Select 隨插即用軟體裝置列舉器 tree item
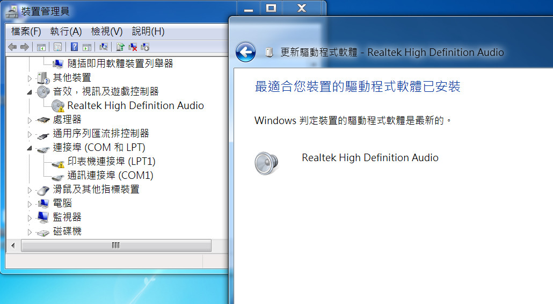This screenshot has height=304, width=553. (x=120, y=63)
